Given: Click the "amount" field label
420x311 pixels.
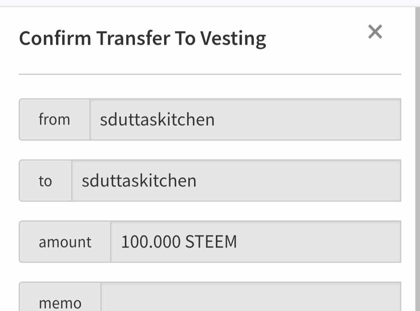Looking at the screenshot, I should pyautogui.click(x=65, y=242).
